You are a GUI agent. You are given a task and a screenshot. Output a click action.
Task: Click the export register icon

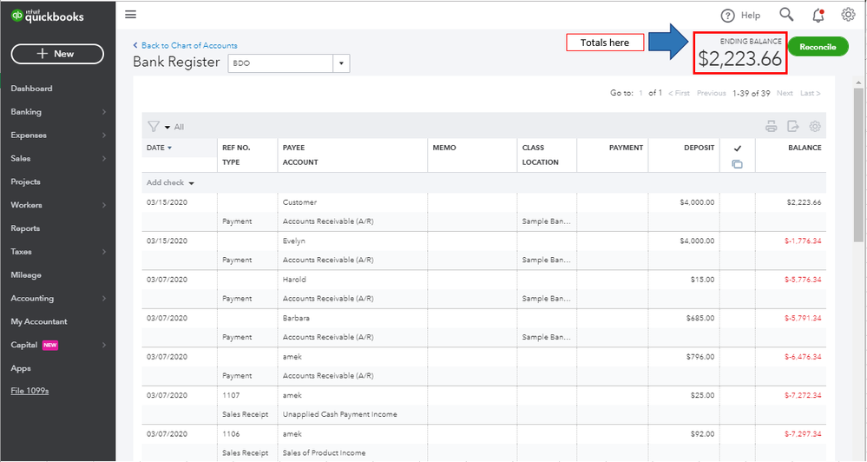pos(792,127)
